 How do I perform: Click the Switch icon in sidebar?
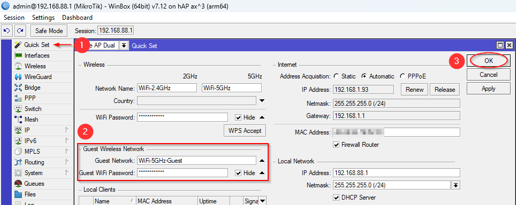click(x=18, y=109)
